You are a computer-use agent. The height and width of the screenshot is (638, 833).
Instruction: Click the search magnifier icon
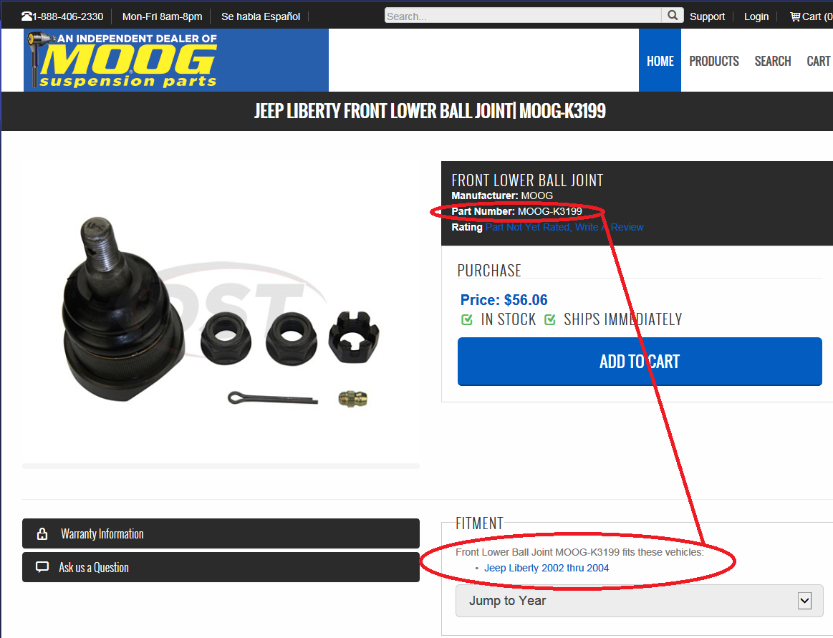coord(672,16)
